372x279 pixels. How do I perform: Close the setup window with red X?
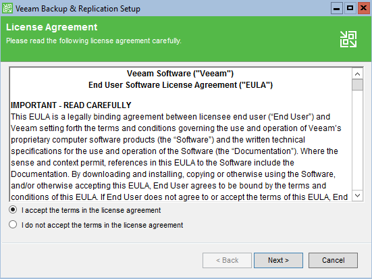[x=364, y=9]
